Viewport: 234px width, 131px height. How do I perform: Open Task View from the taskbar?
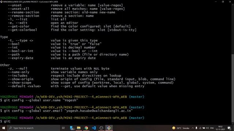[x=63, y=128]
